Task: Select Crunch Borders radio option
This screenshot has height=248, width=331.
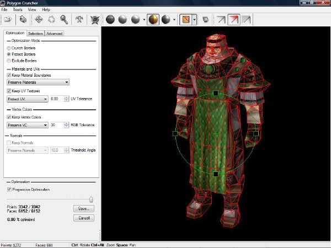Action: pos(9,48)
